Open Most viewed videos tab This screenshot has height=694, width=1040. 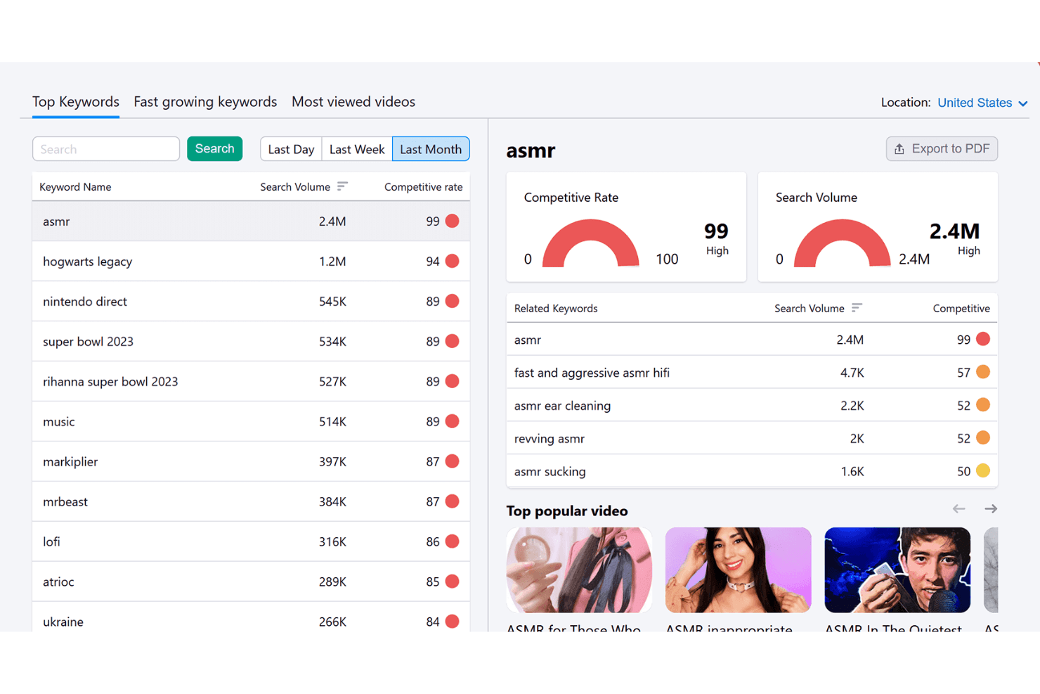point(353,102)
